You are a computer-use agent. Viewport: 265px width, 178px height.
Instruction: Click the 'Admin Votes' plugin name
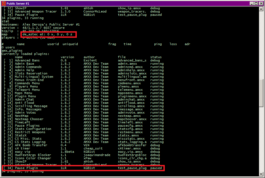point(25,113)
